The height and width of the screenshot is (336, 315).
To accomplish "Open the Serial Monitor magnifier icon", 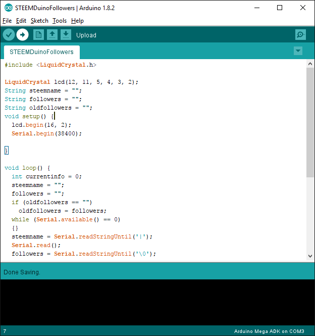I will [x=300, y=35].
